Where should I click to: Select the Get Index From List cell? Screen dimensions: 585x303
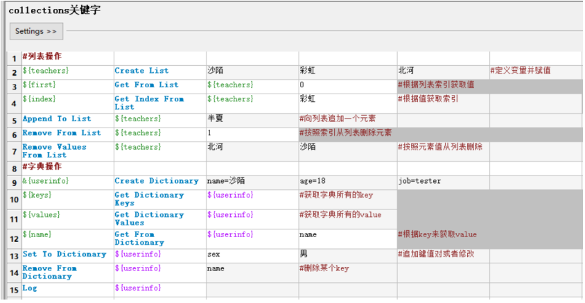159,103
